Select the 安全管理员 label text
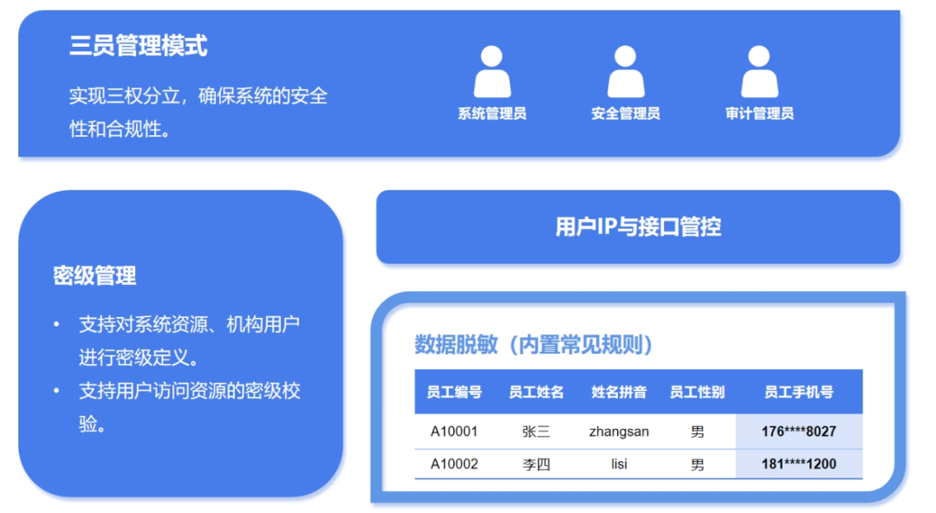 (x=626, y=114)
